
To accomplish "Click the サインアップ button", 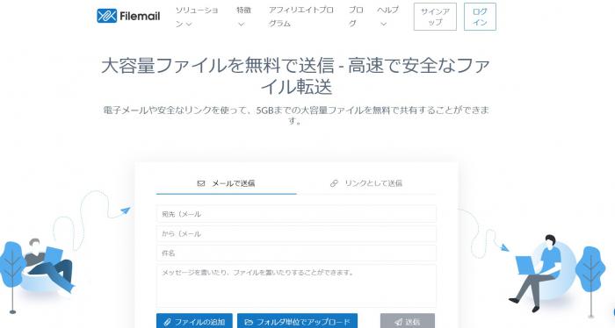I will click(x=435, y=17).
